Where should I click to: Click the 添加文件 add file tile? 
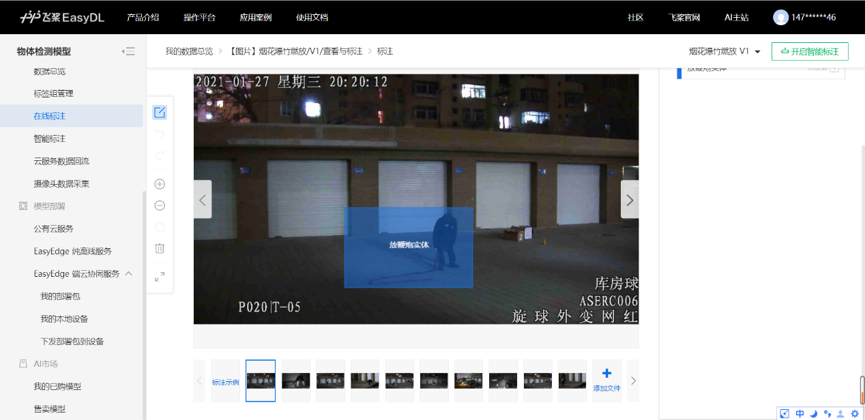point(606,380)
